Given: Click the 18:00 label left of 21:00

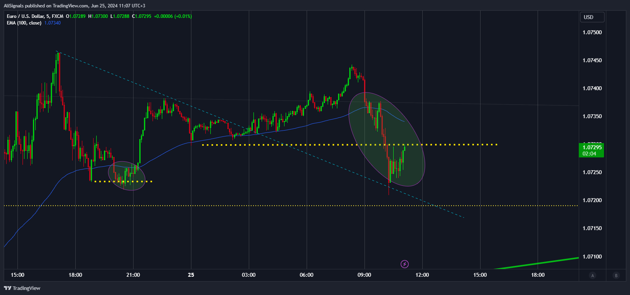Looking at the screenshot, I should click(x=75, y=275).
